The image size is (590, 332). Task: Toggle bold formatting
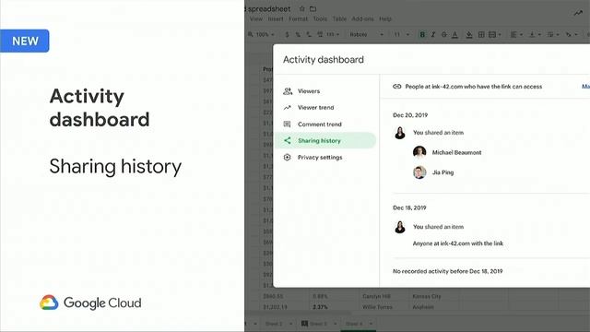click(422, 35)
